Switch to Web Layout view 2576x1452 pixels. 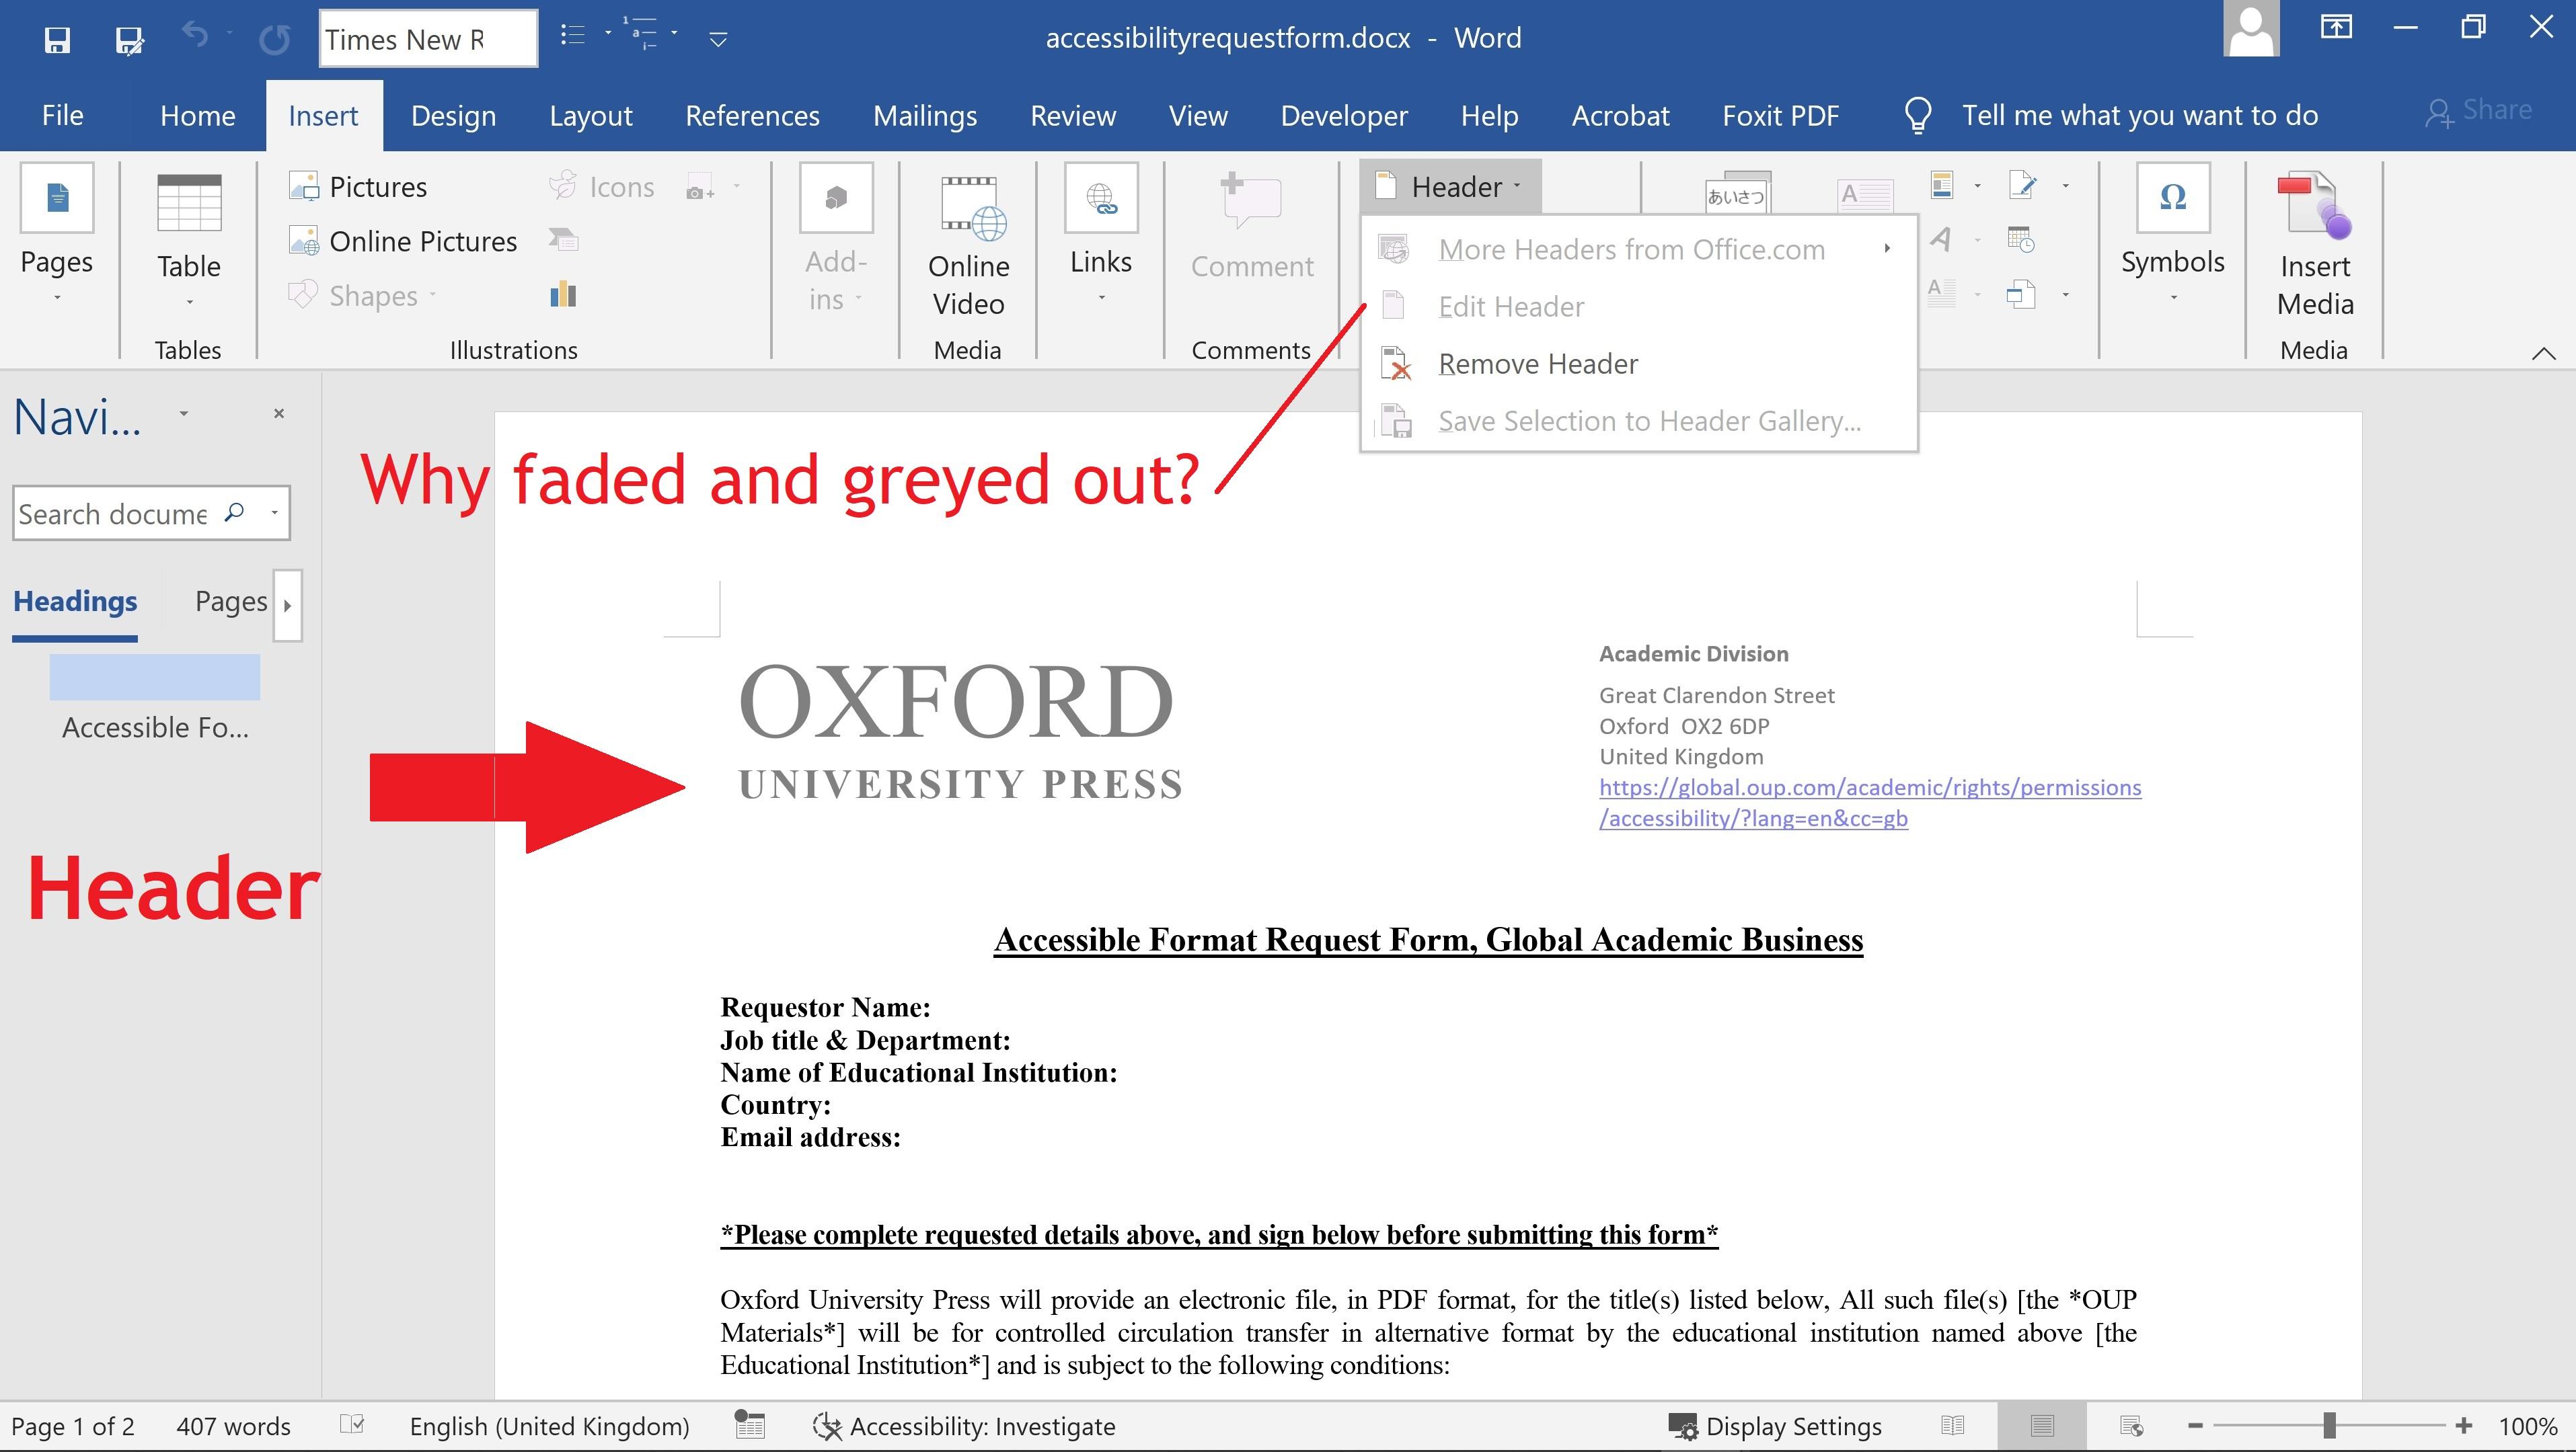click(2131, 1426)
